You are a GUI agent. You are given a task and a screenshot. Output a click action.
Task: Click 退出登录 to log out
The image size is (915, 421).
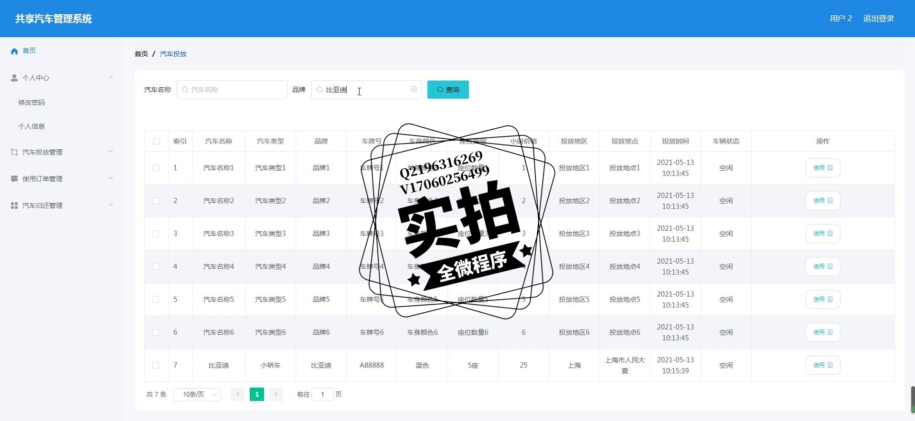click(x=879, y=19)
